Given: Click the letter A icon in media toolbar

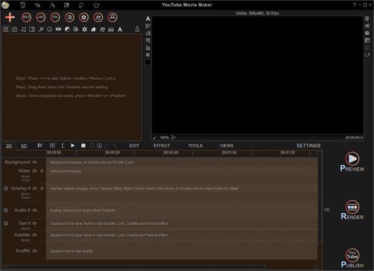Looking at the screenshot, I should (120, 29).
